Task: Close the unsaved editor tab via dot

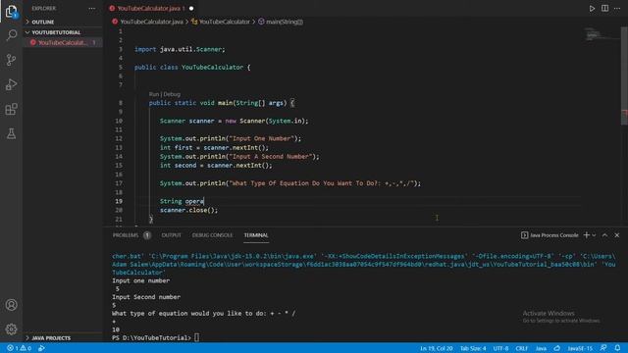Action: click(191, 9)
